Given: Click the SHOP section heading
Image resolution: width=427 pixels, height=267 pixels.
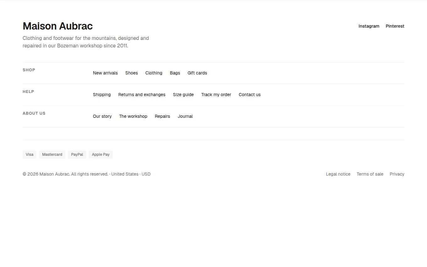Looking at the screenshot, I should point(29,70).
